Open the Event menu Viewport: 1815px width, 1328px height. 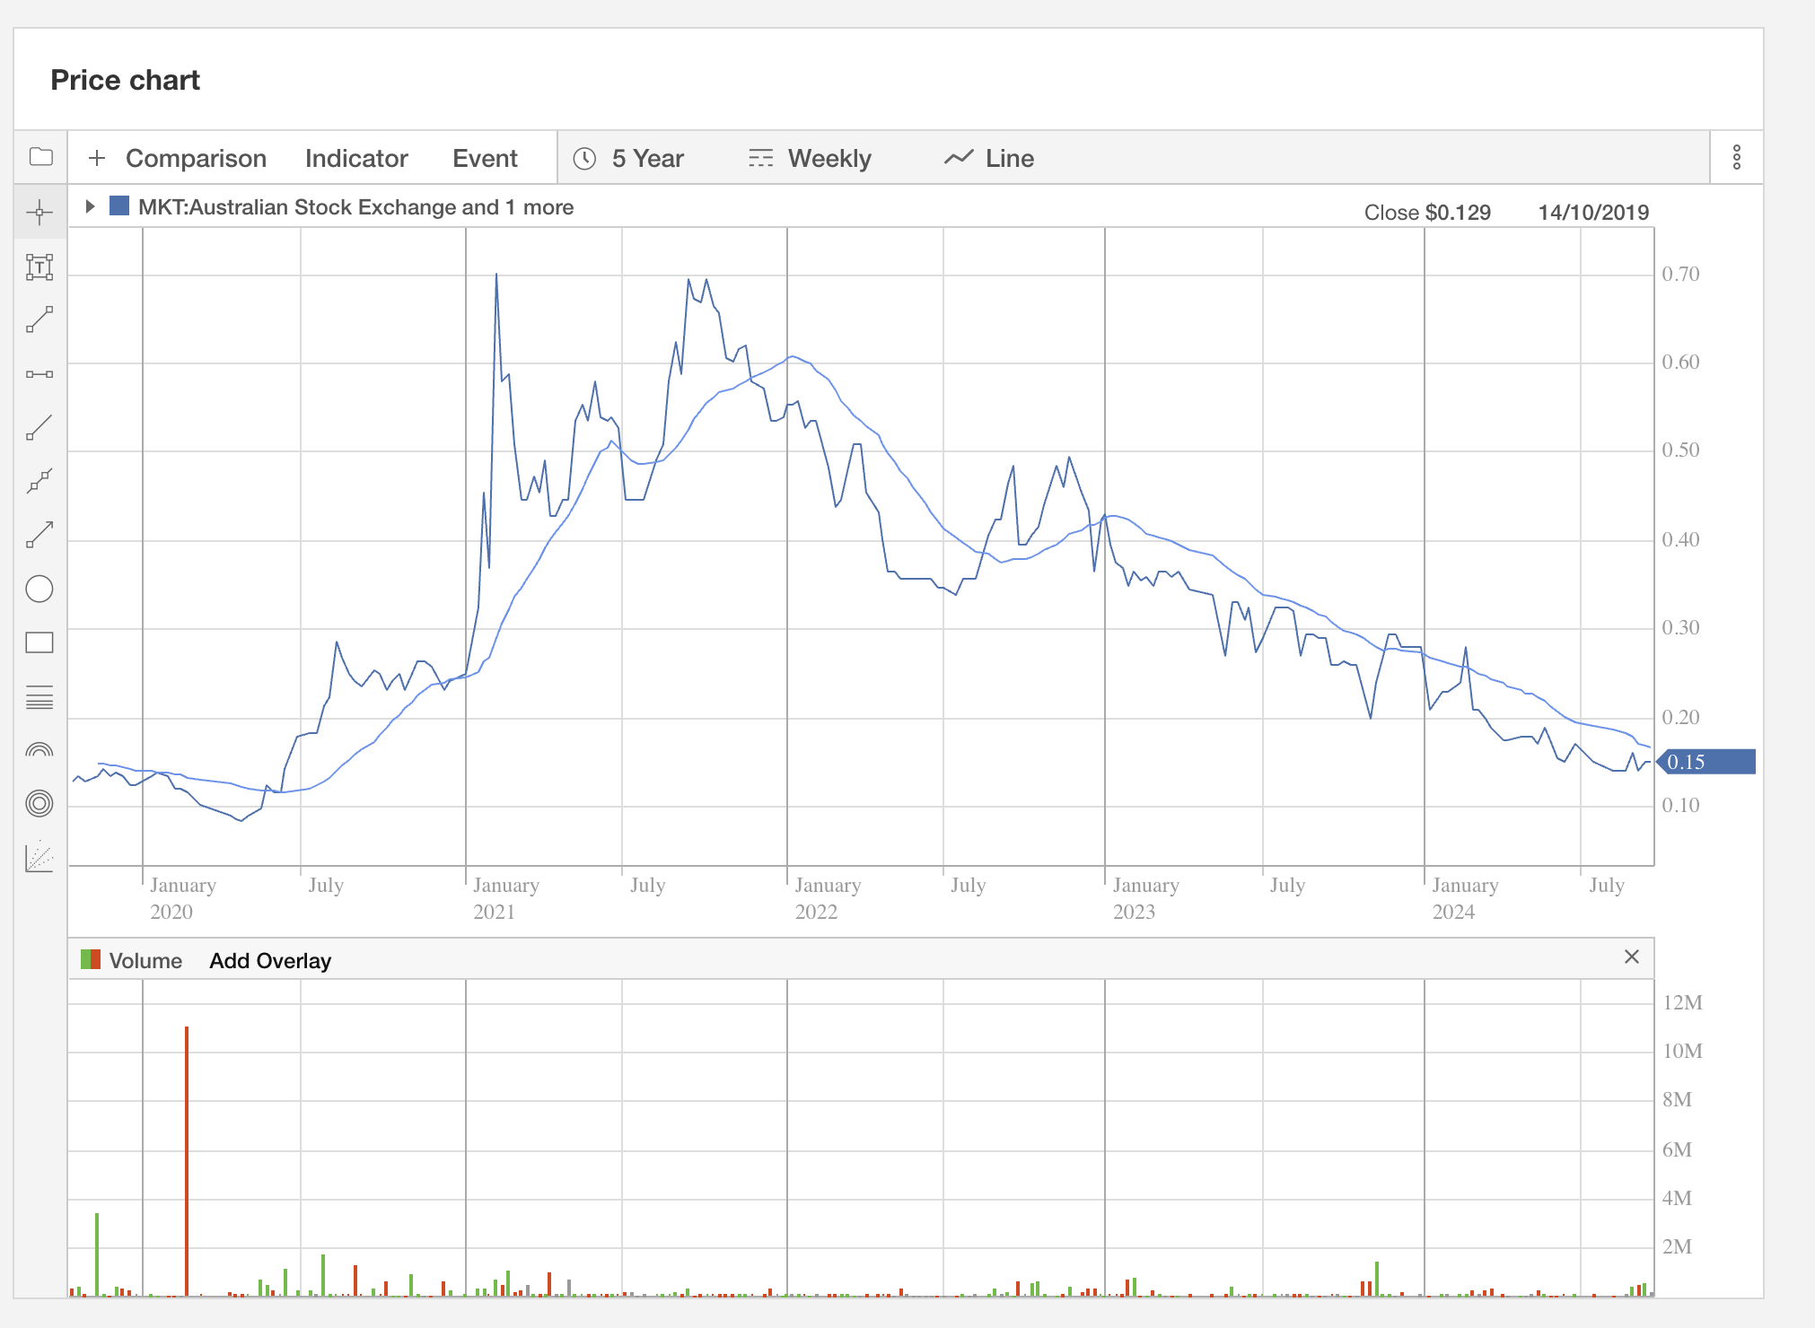pyautogui.click(x=485, y=159)
